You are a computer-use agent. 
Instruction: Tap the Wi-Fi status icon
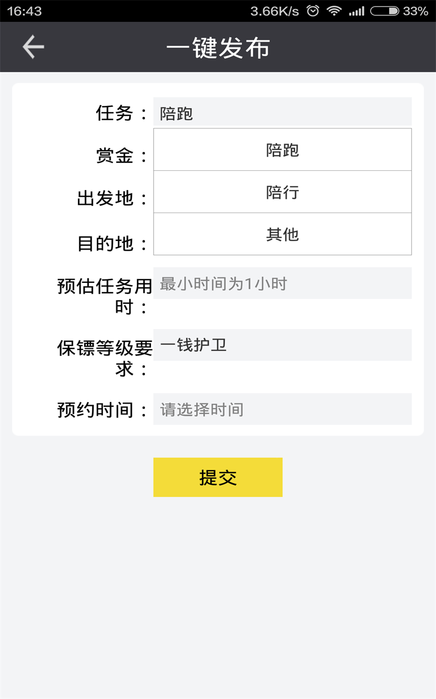(334, 11)
